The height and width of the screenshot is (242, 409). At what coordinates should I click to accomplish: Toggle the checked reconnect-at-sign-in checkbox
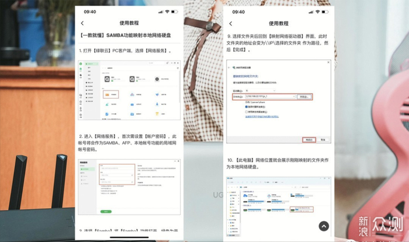[246, 107]
